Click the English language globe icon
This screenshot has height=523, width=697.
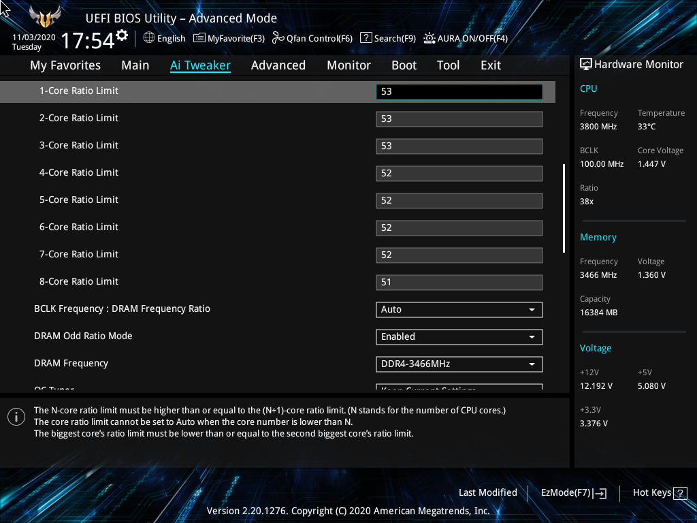click(149, 38)
